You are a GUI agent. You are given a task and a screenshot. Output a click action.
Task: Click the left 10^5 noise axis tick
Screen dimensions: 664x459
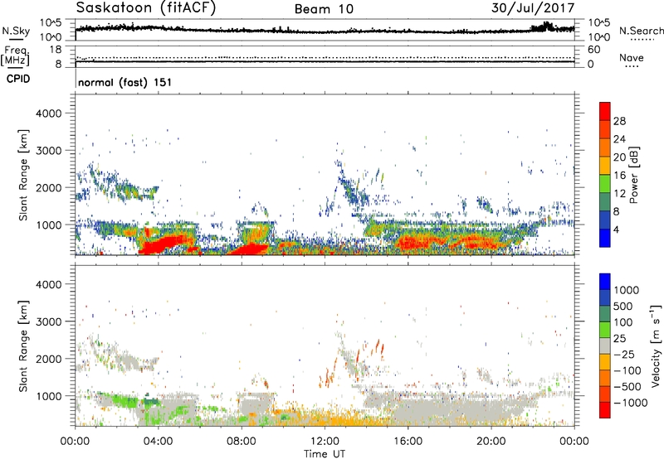(51, 22)
